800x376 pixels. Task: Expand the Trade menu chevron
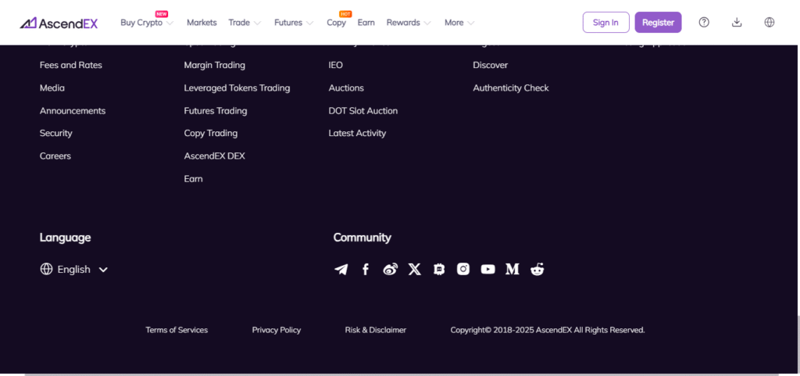257,23
